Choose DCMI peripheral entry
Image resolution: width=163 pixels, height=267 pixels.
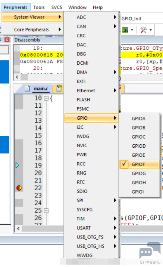point(91,63)
